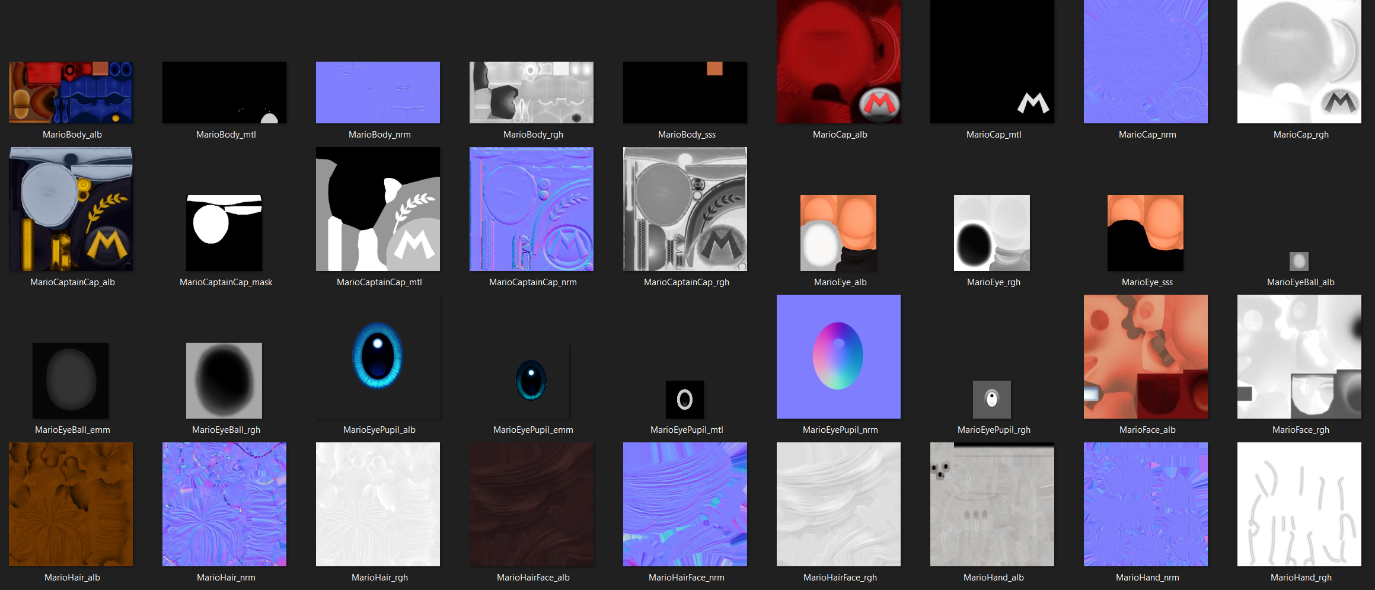The width and height of the screenshot is (1375, 590).
Task: Click the file name MarioCaptainCap_alb
Action: click(72, 282)
